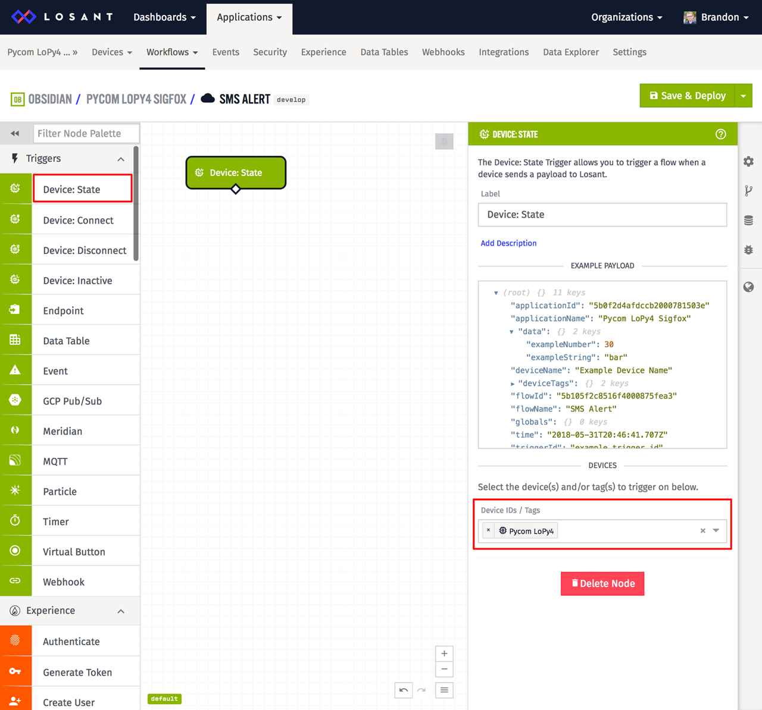Screen dimensions: 762x710
Task: Click the Delete Node button
Action: tap(602, 583)
